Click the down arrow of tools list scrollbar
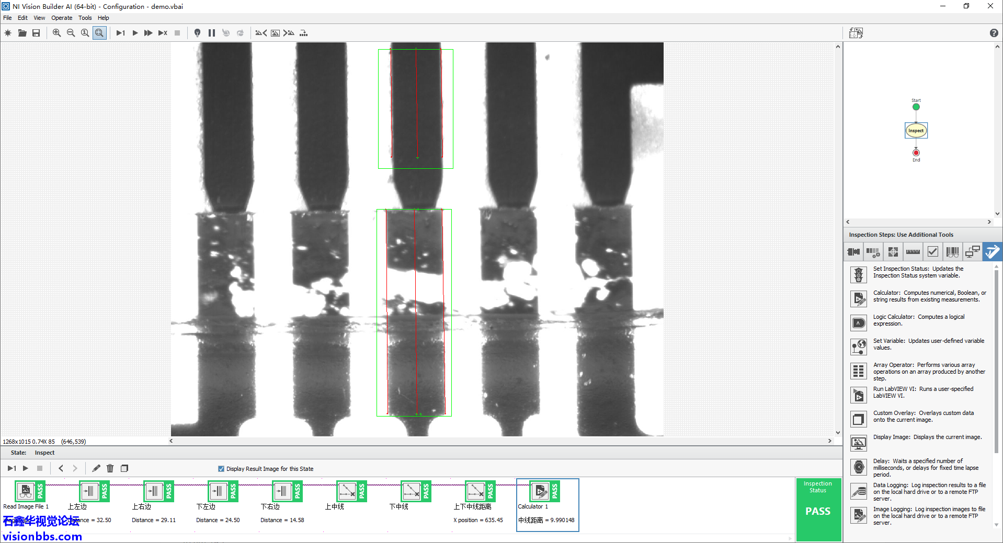This screenshot has height=543, width=1003. 997,525
